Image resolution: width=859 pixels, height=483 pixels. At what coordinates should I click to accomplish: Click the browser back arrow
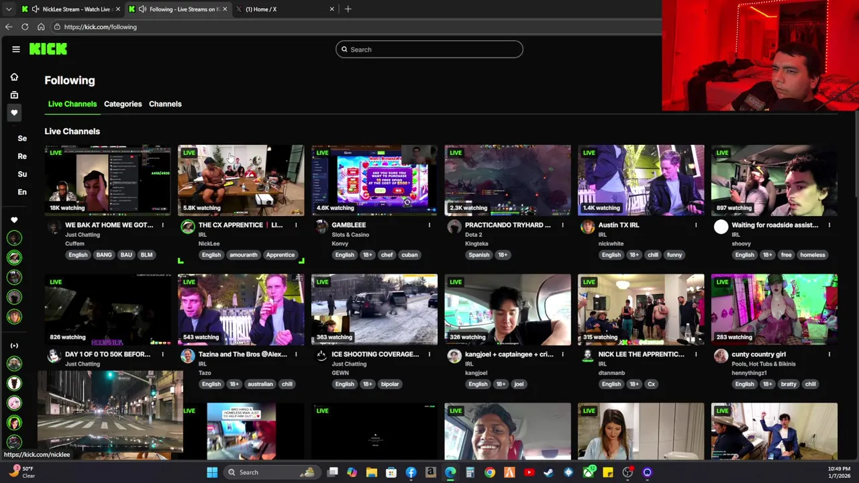click(8, 27)
